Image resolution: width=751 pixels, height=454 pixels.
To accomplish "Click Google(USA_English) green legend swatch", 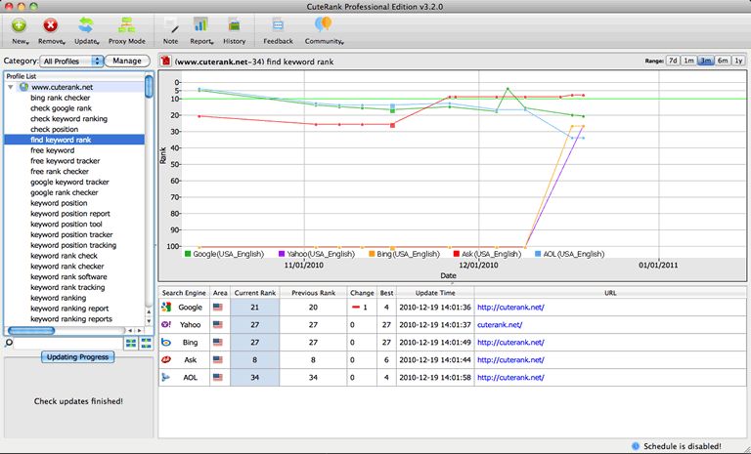I will (x=188, y=254).
